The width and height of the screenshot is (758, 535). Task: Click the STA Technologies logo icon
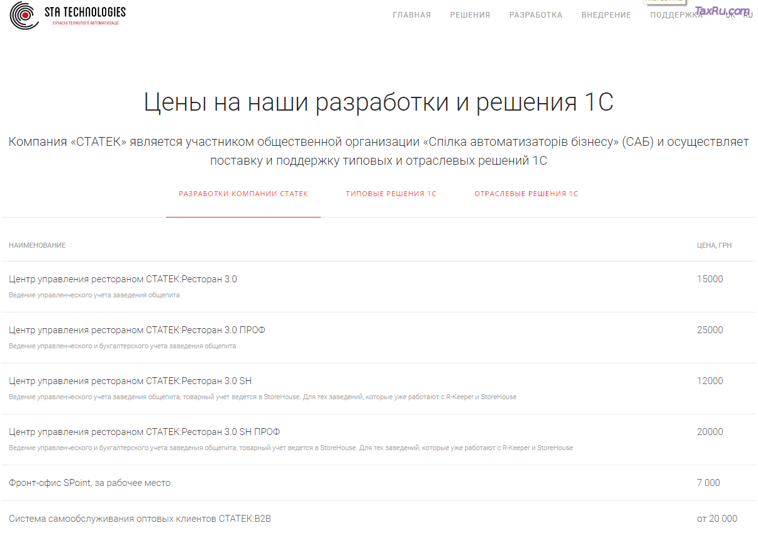click(x=24, y=16)
